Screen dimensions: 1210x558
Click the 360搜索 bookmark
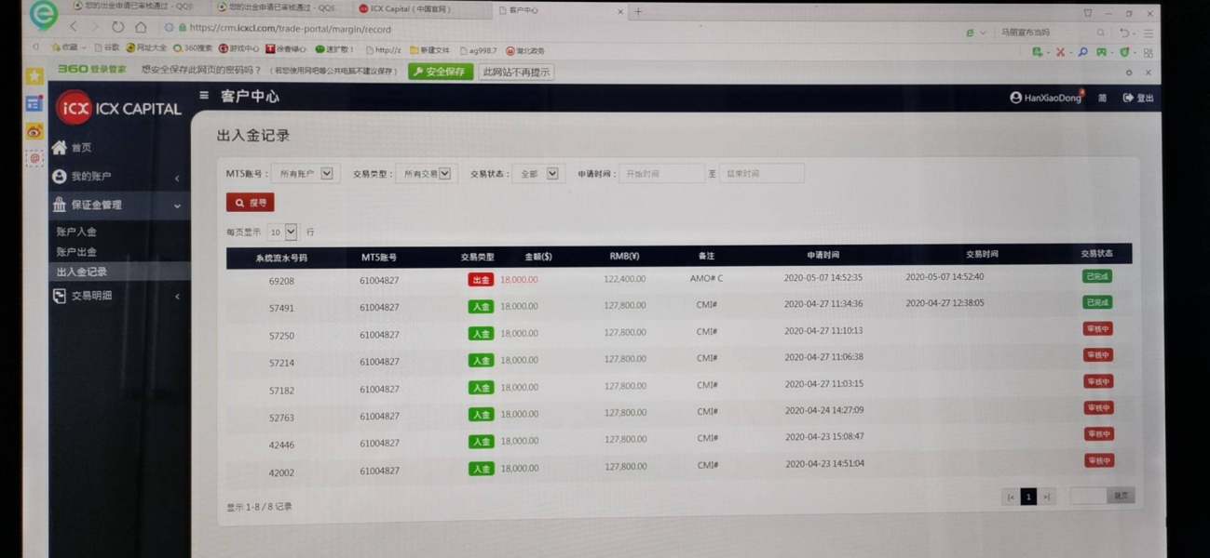pos(192,48)
